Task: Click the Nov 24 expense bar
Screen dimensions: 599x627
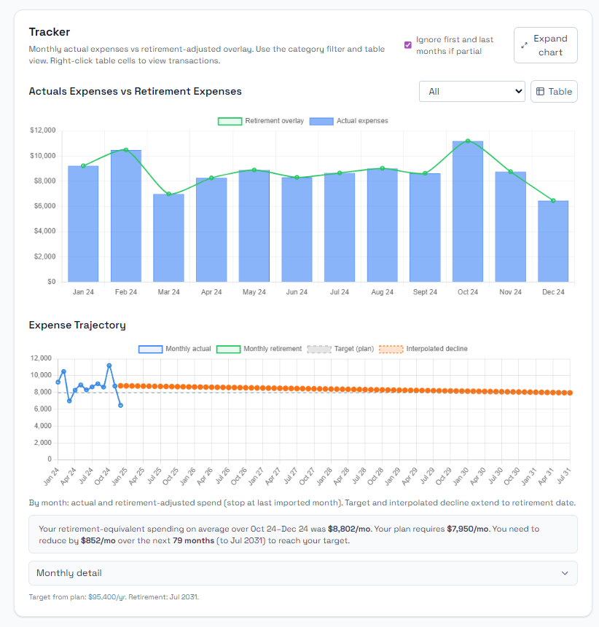Action: (511, 226)
